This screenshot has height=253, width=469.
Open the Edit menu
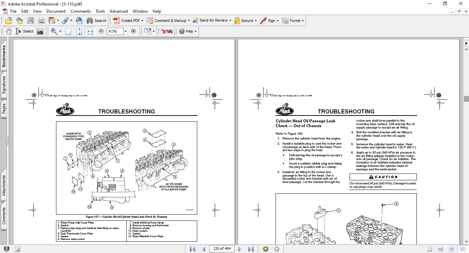pyautogui.click(x=25, y=11)
